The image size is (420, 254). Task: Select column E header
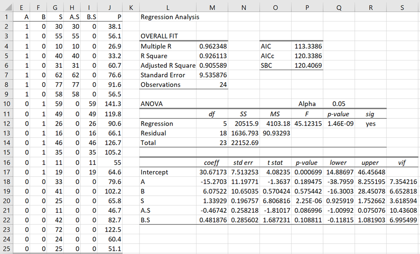[21, 8]
